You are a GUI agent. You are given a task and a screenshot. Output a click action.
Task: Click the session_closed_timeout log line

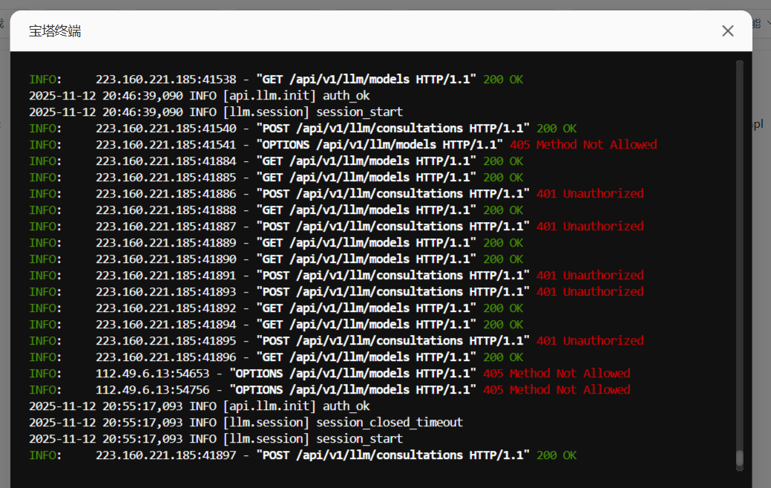(246, 422)
